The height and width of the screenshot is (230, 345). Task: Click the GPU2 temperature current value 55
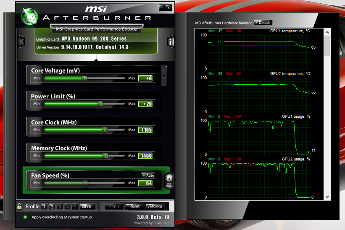coord(313,93)
